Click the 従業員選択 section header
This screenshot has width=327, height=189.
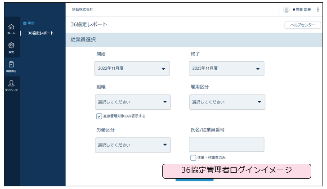point(194,40)
